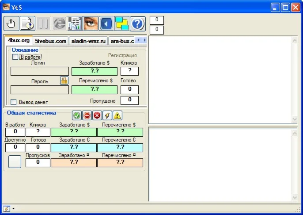The width and height of the screenshot is (303, 215).
Task: Click the Общая статистика heading
Action: click(x=31, y=113)
